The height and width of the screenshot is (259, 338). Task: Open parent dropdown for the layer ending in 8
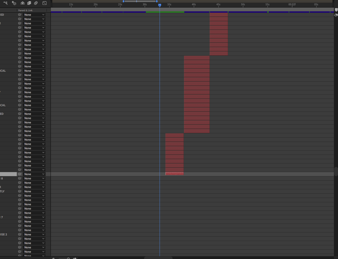[x=34, y=178]
